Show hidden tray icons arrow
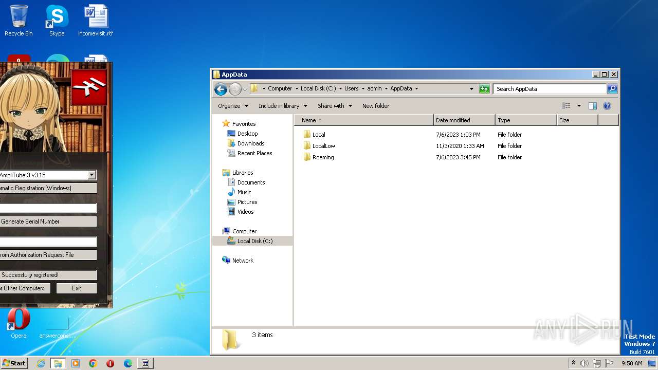Viewport: 658px width, 370px height. pyautogui.click(x=573, y=363)
